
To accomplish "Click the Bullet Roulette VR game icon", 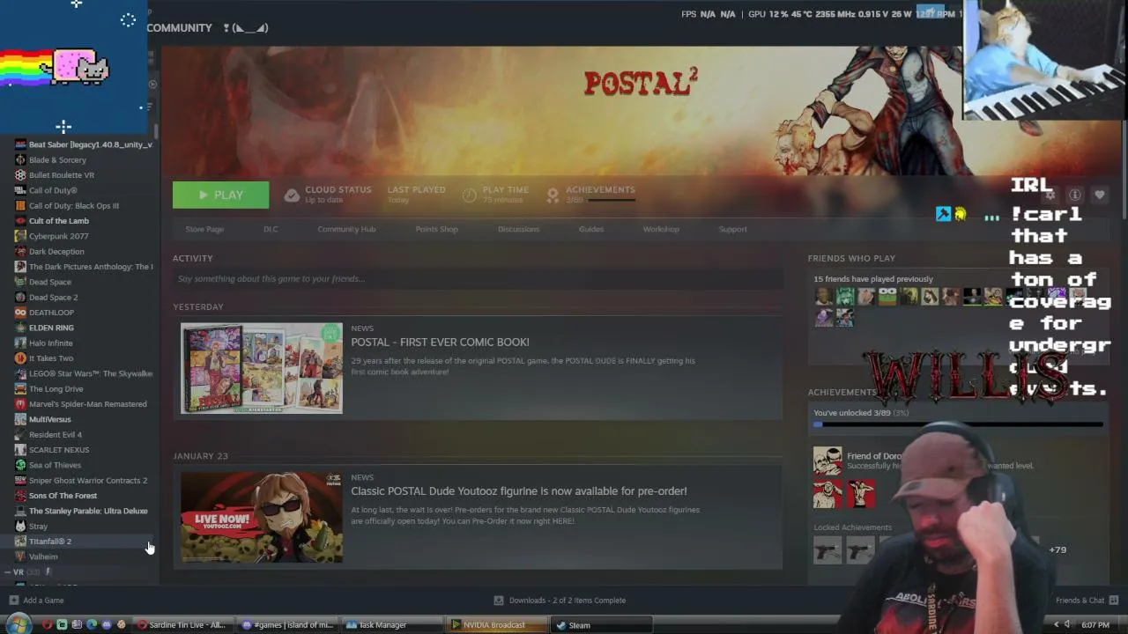I will 20,175.
